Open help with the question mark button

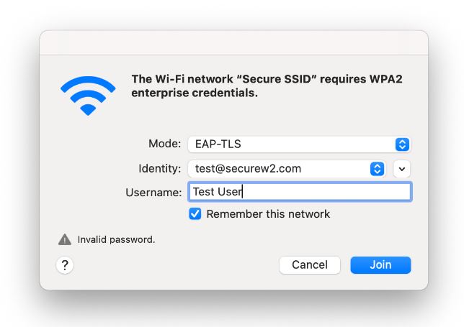(x=65, y=265)
